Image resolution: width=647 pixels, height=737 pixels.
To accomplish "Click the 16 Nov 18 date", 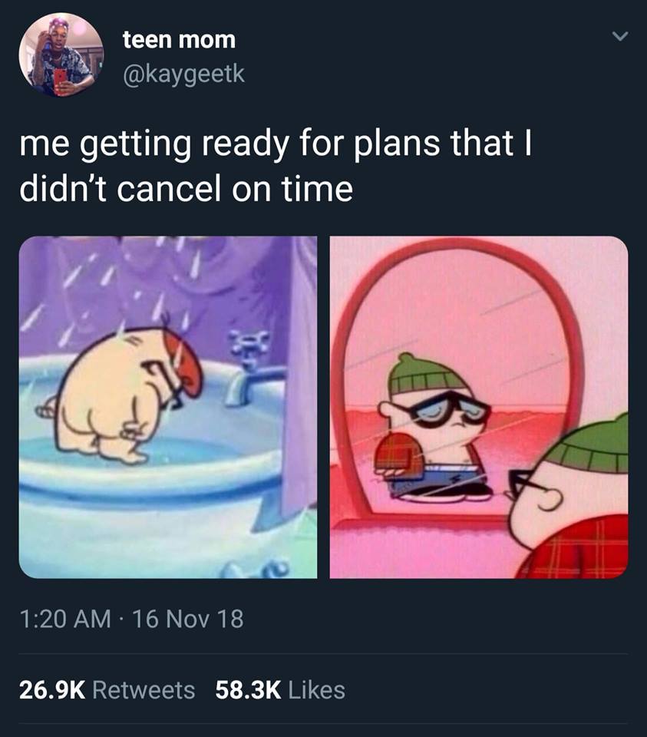I will point(188,619).
